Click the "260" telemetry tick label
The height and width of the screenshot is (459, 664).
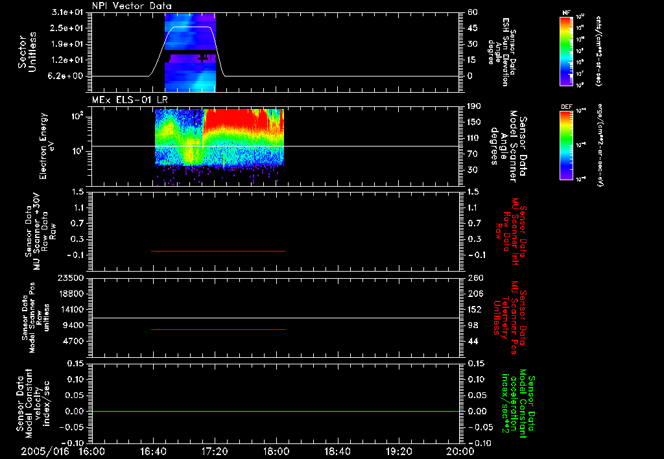475,277
